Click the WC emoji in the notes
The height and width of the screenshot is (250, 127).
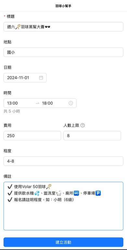point(76,193)
